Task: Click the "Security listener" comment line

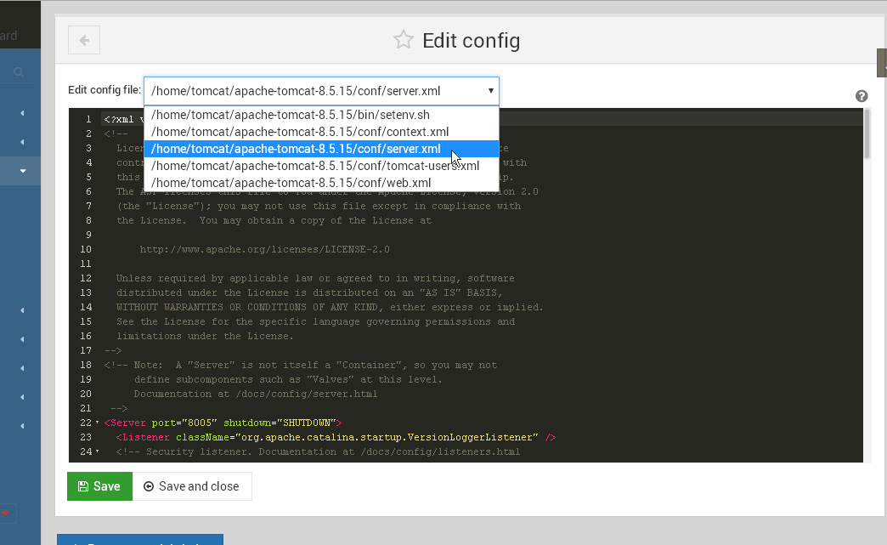Action: point(318,451)
